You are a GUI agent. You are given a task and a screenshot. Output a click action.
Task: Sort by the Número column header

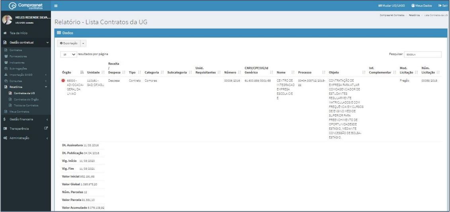(x=233, y=73)
